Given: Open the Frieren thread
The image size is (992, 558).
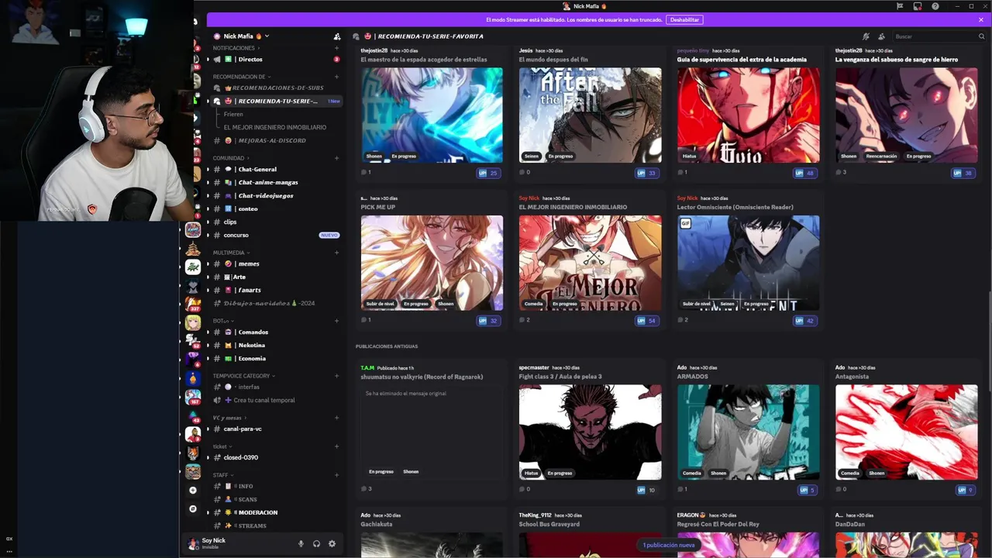Looking at the screenshot, I should (233, 114).
